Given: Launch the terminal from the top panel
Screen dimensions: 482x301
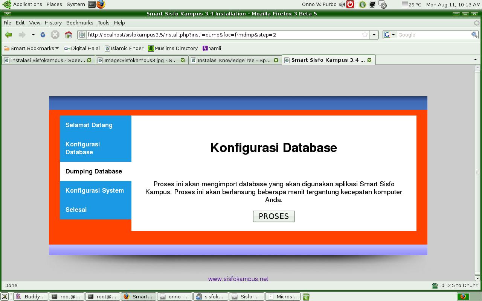Looking at the screenshot, I should click(x=92, y=5).
